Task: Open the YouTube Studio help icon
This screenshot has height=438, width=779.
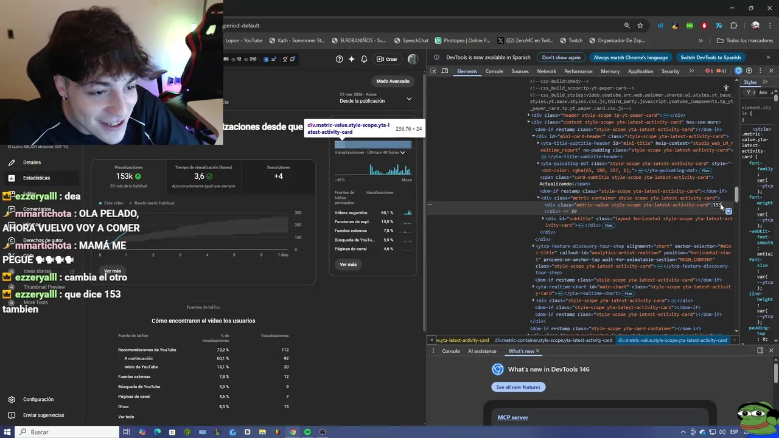Action: (x=340, y=59)
